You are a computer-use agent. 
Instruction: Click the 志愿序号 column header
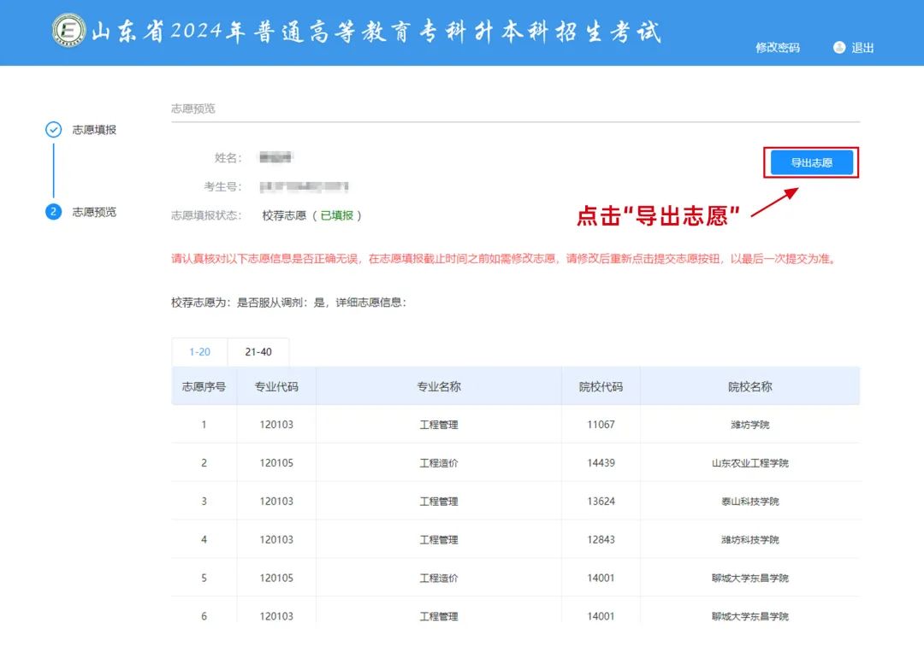coord(204,386)
